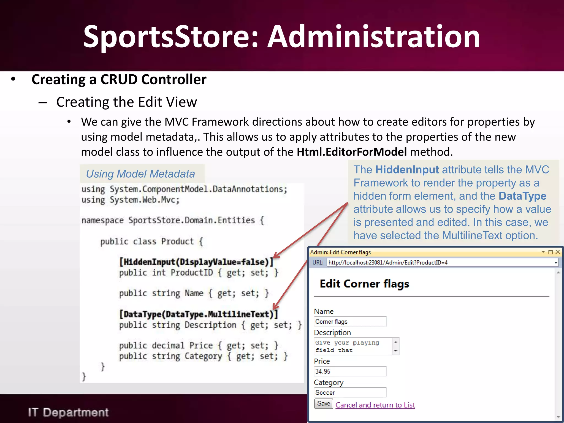Viewport: 564px width, 423px height.
Task: Click the Creating a CRUD Controller bullet
Action: (119, 80)
